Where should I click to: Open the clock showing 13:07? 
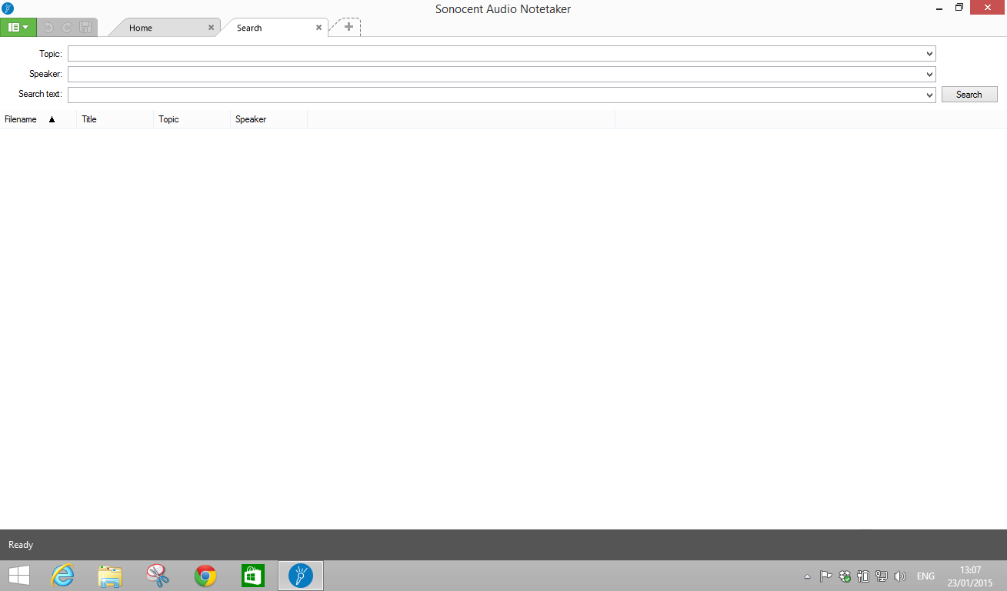click(970, 576)
